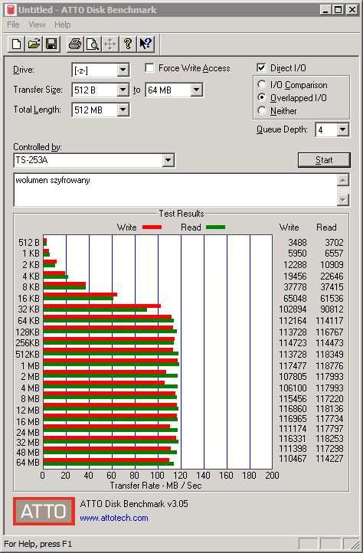Activate the context help arrow icon
This screenshot has width=363, height=553.
pos(146,44)
